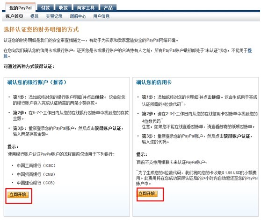The image size is (261, 220).
Task: Open the 提现 submenu link
Action: coord(35,16)
